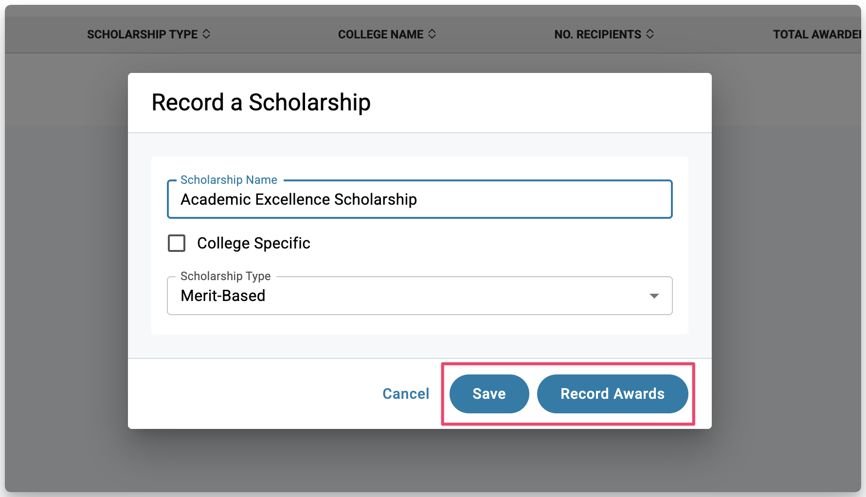Click the Scholarship Type field label
The height and width of the screenshot is (497, 866).
(225, 276)
